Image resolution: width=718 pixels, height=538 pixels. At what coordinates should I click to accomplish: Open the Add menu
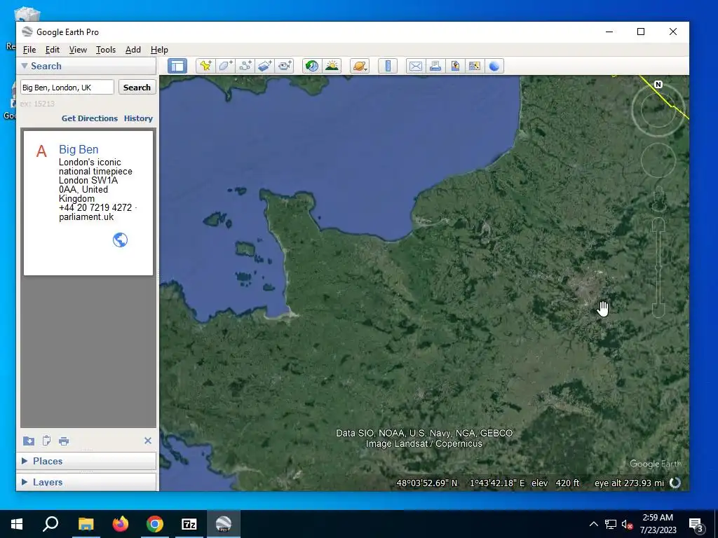click(x=133, y=50)
